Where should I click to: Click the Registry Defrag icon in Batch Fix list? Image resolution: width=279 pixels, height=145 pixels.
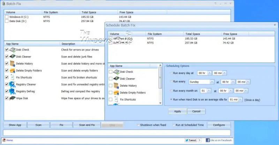13,91
